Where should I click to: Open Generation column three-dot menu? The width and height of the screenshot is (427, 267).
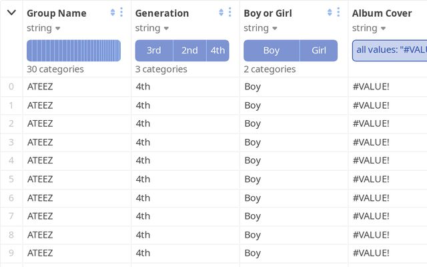coord(230,13)
